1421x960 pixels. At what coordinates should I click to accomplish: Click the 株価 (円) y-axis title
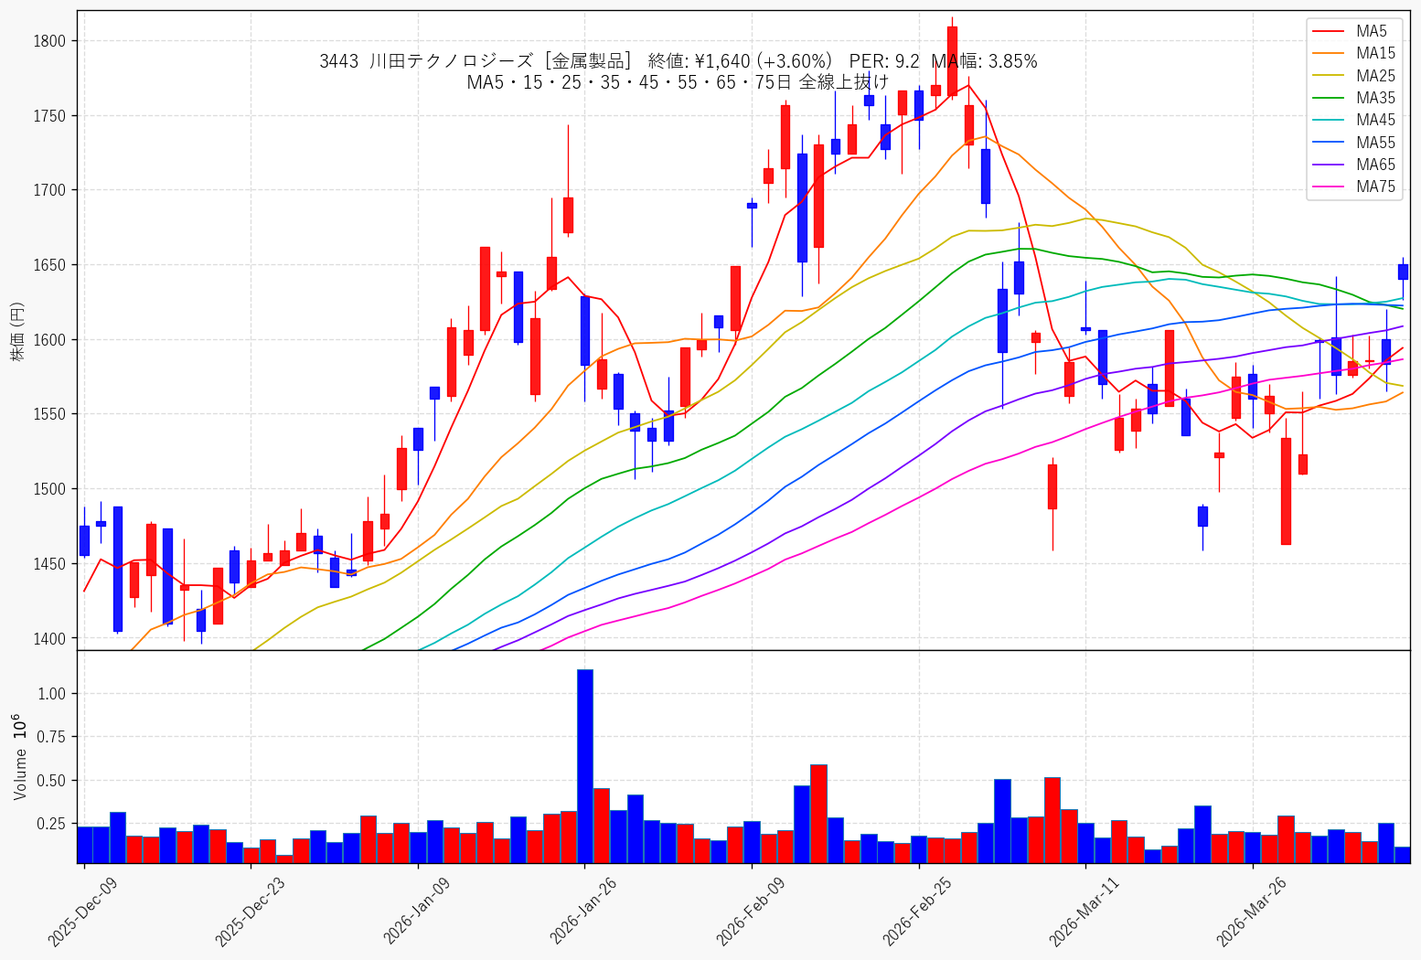tap(18, 332)
